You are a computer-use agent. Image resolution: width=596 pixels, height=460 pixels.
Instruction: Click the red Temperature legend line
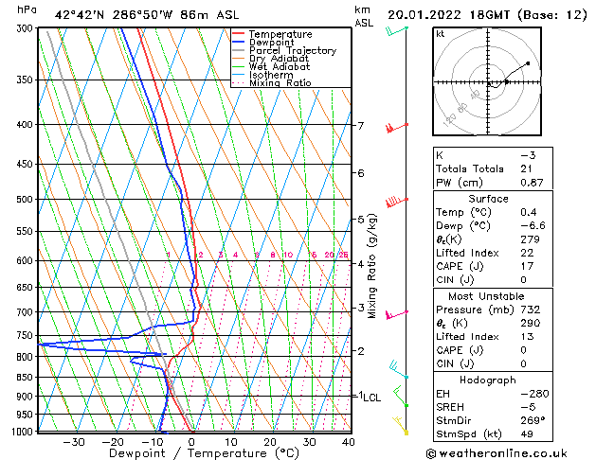click(238, 34)
